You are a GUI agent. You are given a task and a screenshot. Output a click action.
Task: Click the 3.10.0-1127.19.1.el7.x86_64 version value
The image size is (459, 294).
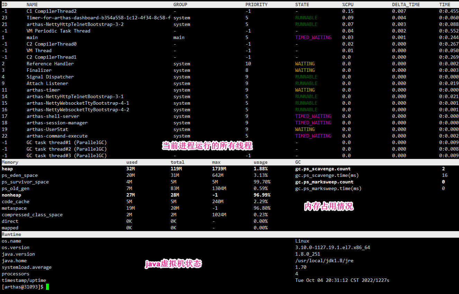click(333, 247)
